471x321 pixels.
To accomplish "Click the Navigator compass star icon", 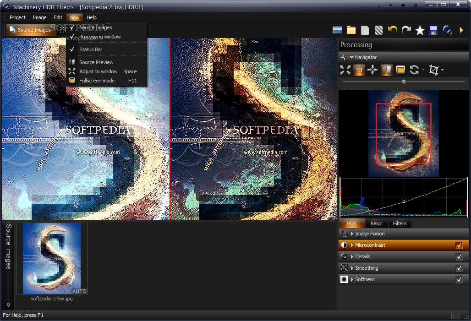I will (x=344, y=57).
